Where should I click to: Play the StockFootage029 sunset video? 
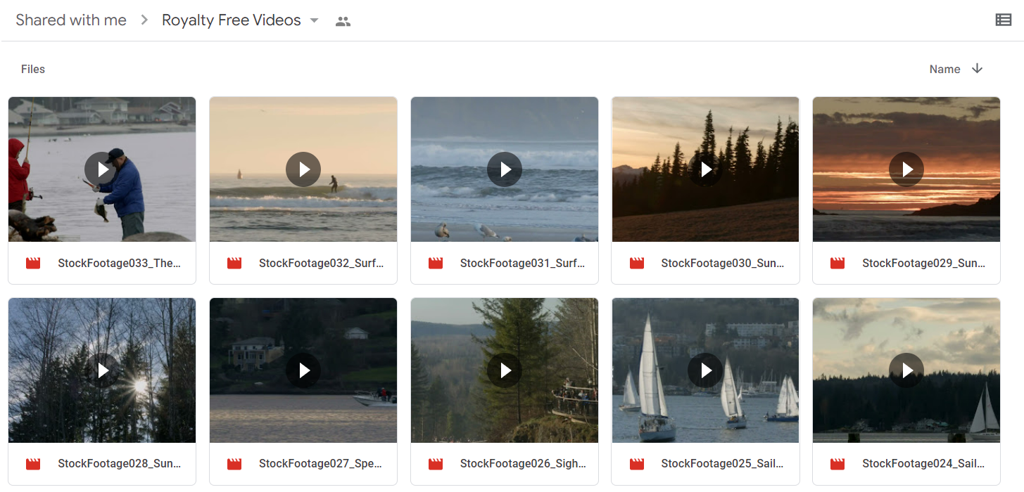coord(906,169)
